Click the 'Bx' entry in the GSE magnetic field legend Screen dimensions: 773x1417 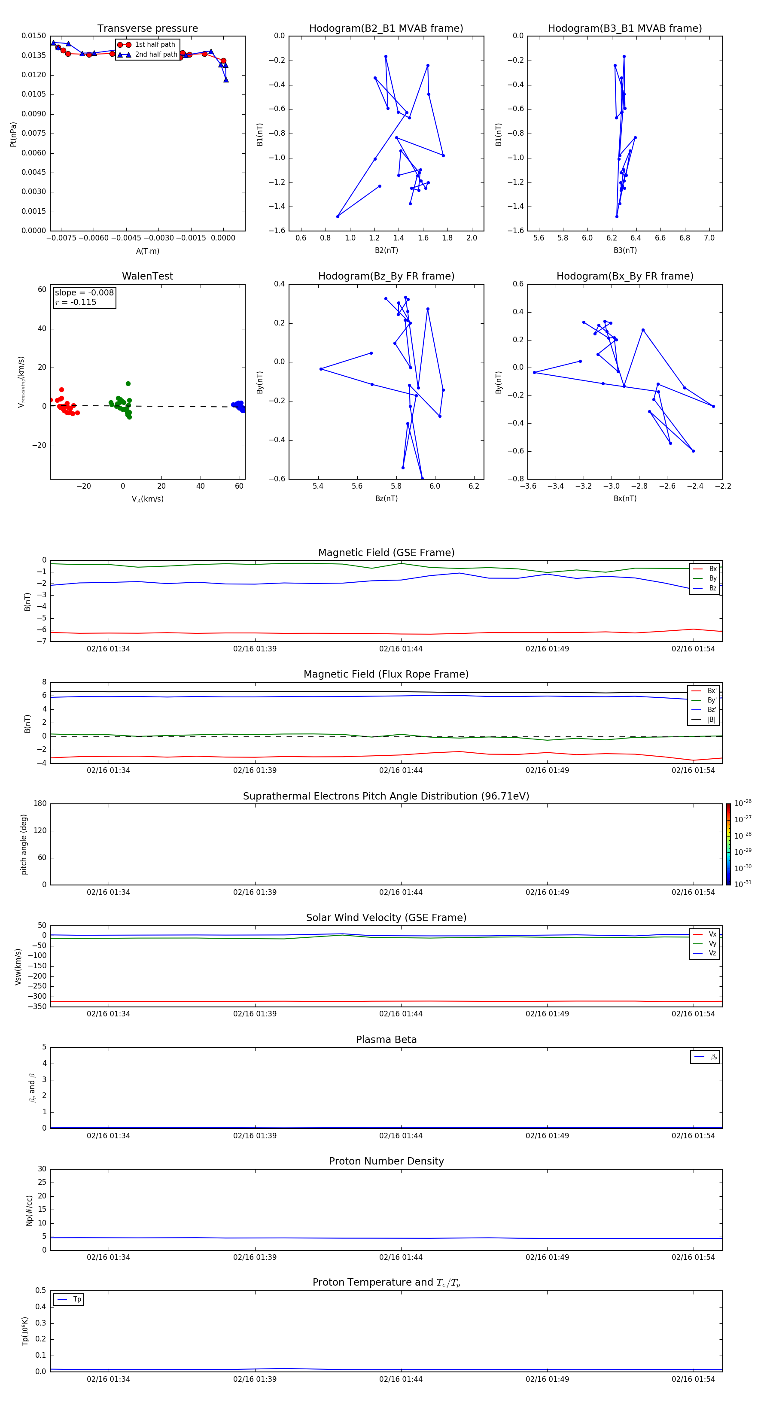[x=705, y=569]
